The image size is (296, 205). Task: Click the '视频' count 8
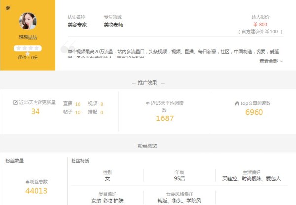click(x=102, y=104)
